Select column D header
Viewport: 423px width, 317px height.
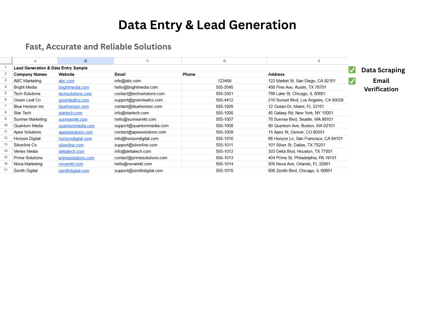pyautogui.click(x=225, y=61)
